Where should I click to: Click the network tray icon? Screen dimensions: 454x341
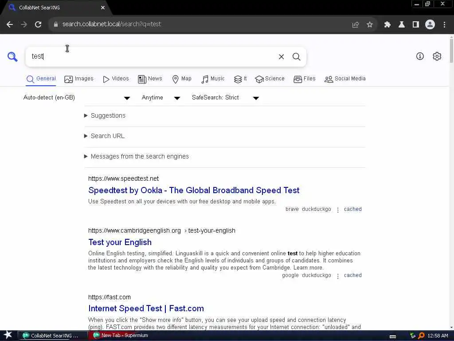(x=413, y=336)
